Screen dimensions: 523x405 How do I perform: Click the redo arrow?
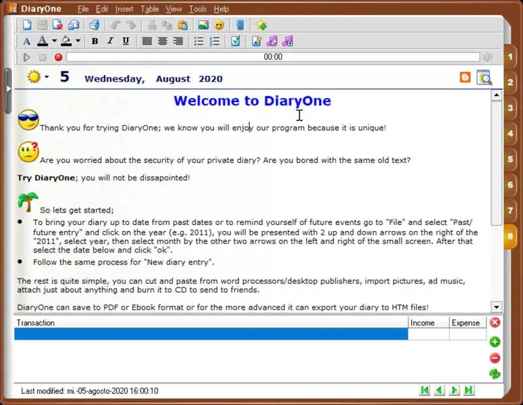click(x=131, y=25)
